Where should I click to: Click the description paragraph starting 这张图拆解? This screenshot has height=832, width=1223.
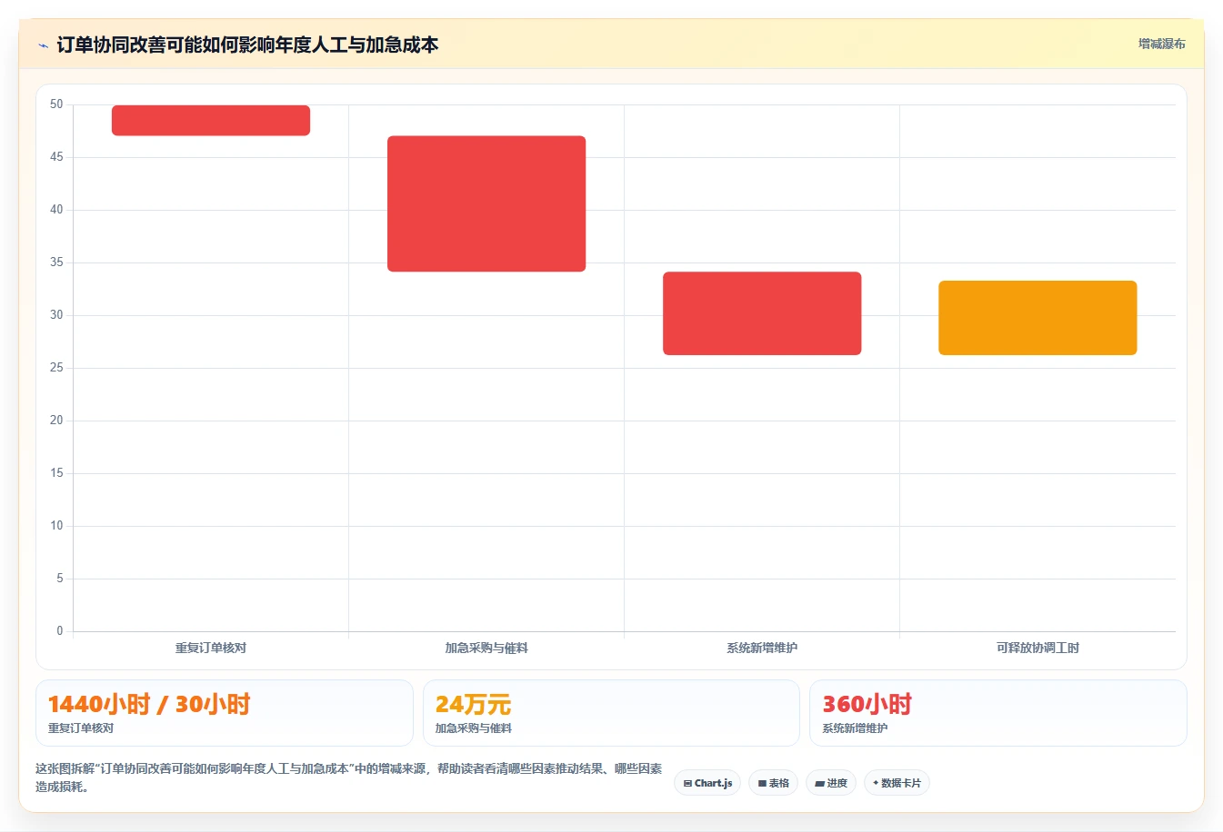[349, 778]
